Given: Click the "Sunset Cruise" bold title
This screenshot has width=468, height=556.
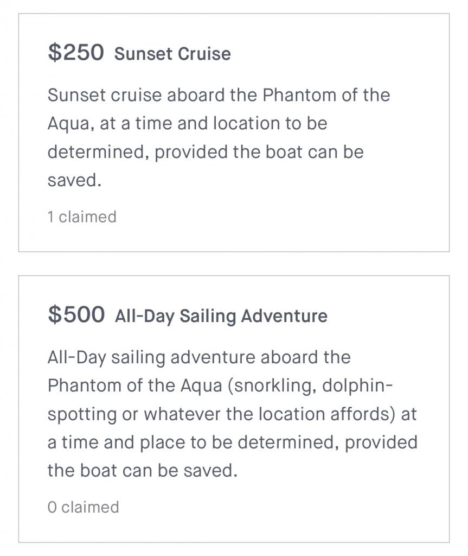Looking at the screenshot, I should tap(172, 54).
